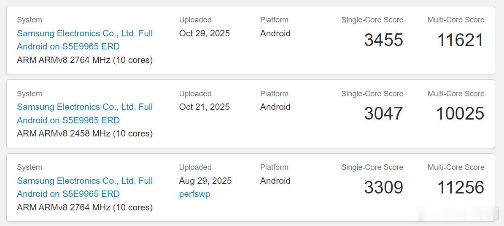Click the Oct 29, 2025 upload date

click(x=204, y=33)
